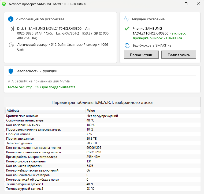Click the arrow icon beside Disk 3 line

pyautogui.click(x=11, y=29)
